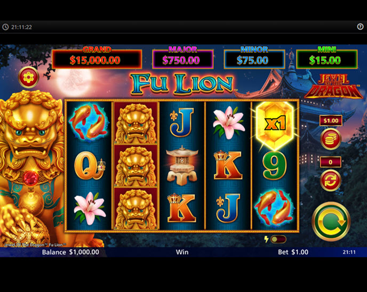The height and width of the screenshot is (292, 367).
Task: Click the Balance $1,000.00 display
Action: (70, 252)
